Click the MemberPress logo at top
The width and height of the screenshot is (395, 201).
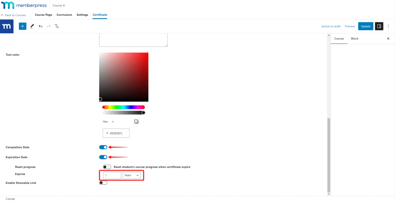(24, 6)
